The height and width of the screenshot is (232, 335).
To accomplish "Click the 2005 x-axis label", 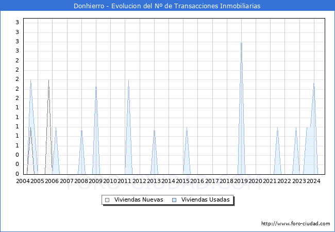I will (38, 181).
